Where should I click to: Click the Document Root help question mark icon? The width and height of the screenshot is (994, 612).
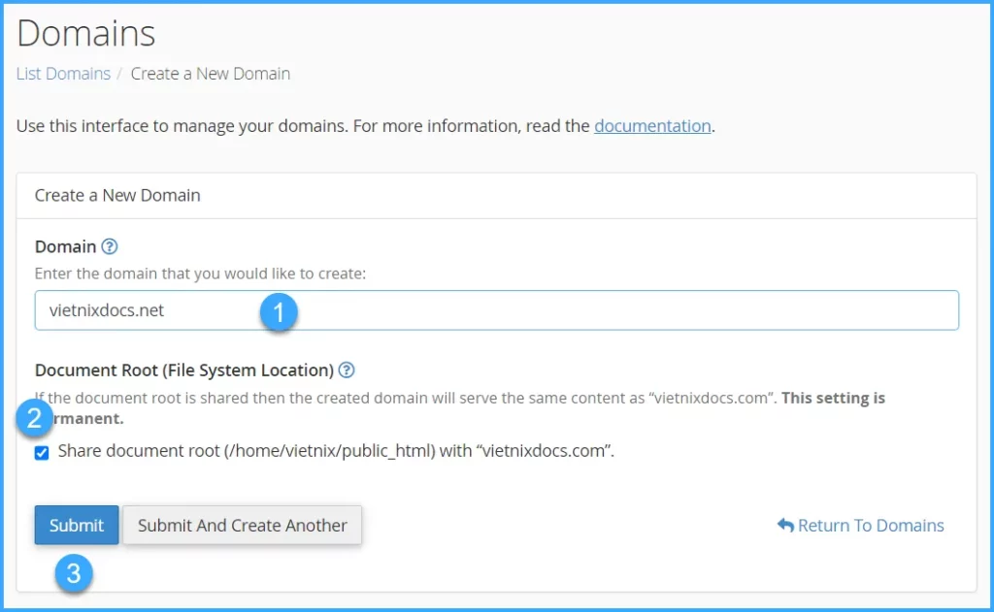point(347,370)
